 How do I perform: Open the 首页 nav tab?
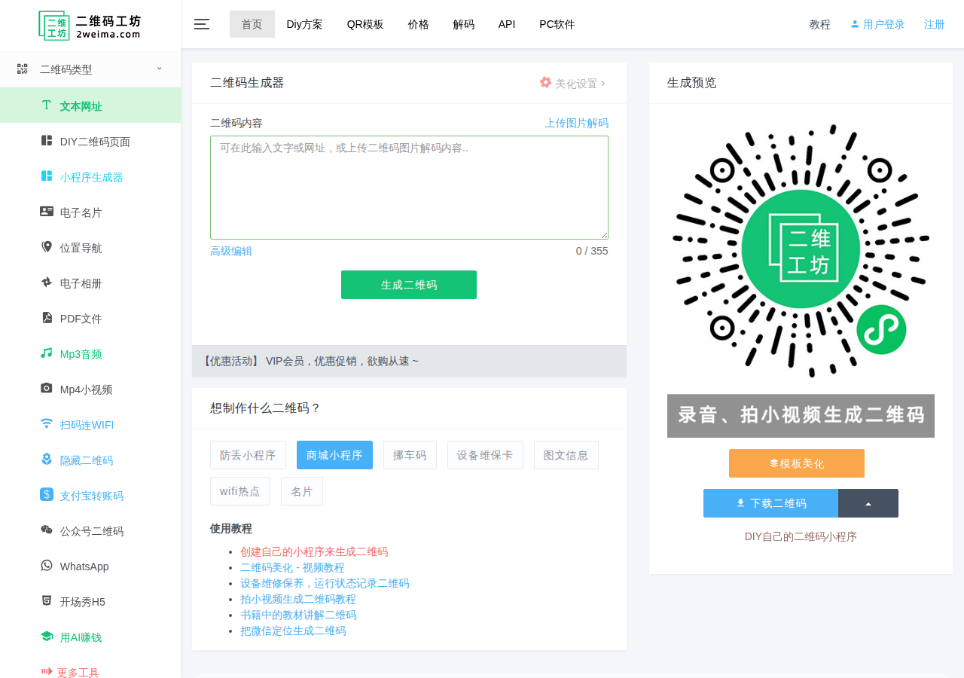pyautogui.click(x=252, y=24)
